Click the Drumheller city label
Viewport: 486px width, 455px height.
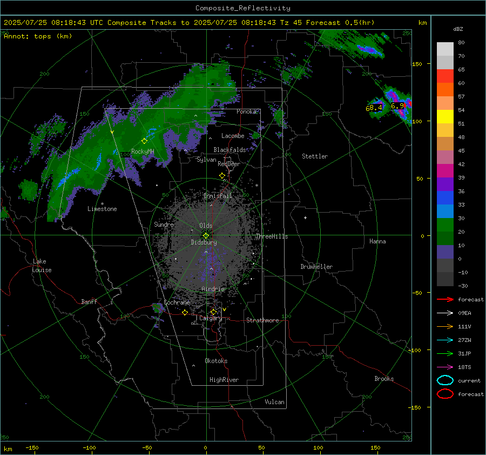[x=316, y=267]
